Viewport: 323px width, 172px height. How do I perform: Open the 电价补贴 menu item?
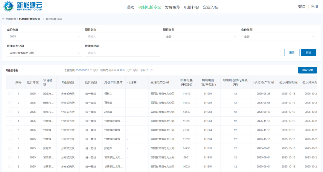click(191, 7)
